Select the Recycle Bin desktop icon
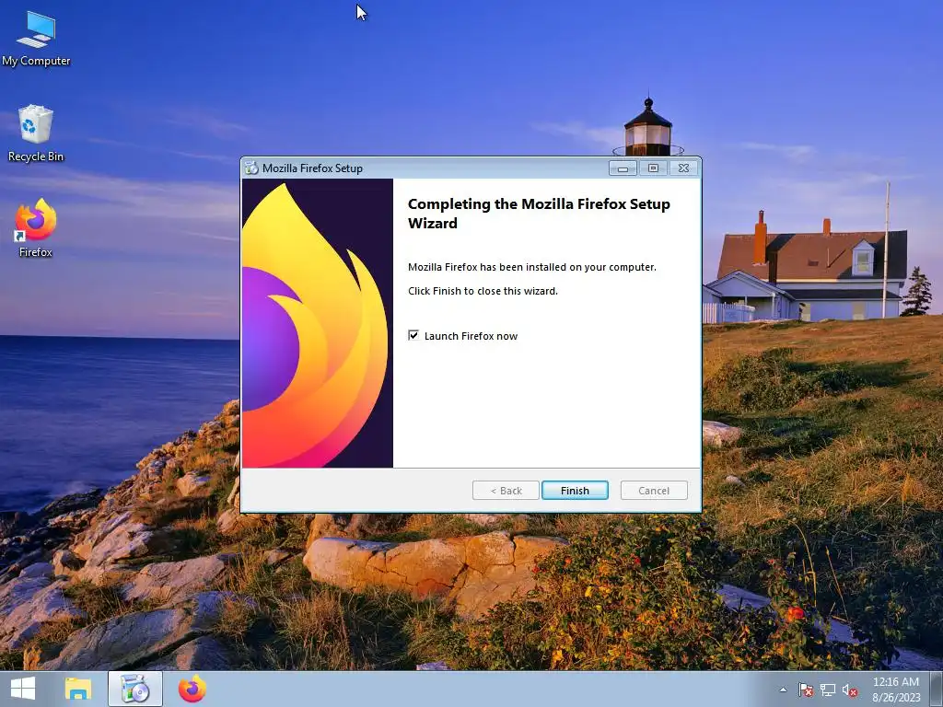943x707 pixels. coord(36,133)
